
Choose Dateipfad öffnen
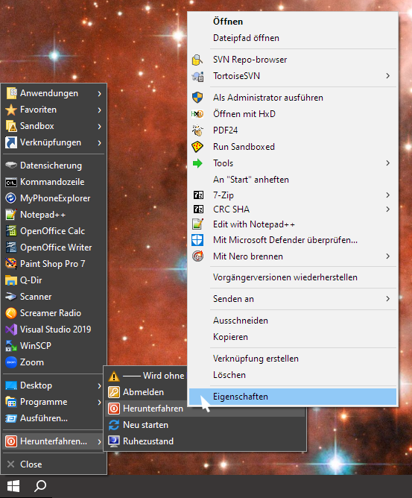[x=293, y=38]
